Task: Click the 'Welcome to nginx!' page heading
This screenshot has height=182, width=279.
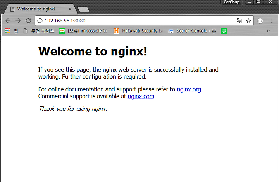Action: pos(93,52)
